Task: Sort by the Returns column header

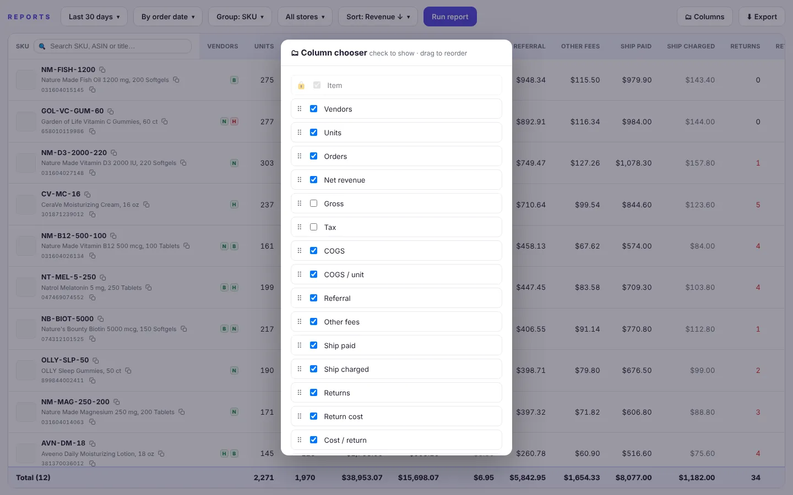Action: pos(745,46)
